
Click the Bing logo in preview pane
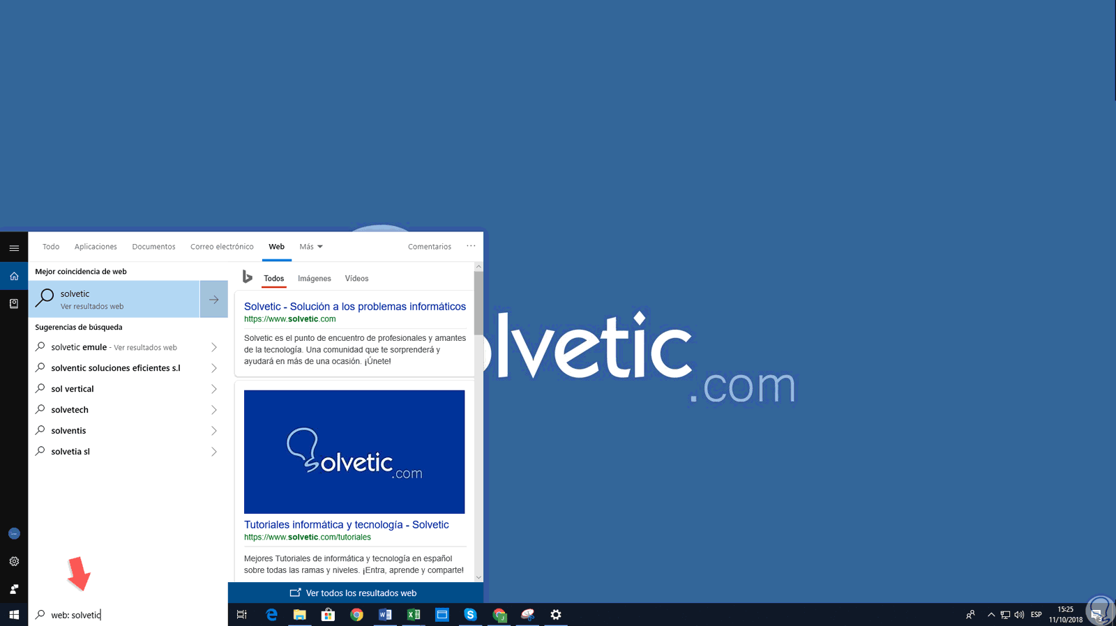[x=247, y=277]
